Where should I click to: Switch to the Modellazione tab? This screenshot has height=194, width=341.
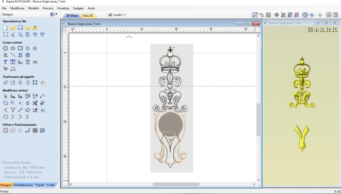pos(23,185)
